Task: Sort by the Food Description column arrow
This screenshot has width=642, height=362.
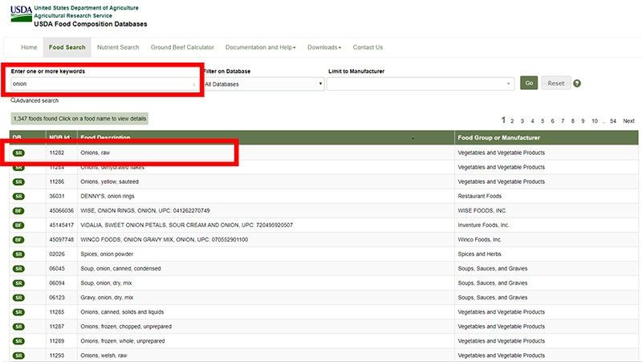Action: click(x=412, y=138)
